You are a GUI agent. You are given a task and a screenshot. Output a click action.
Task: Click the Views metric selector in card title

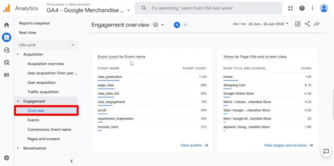[x=228, y=57]
